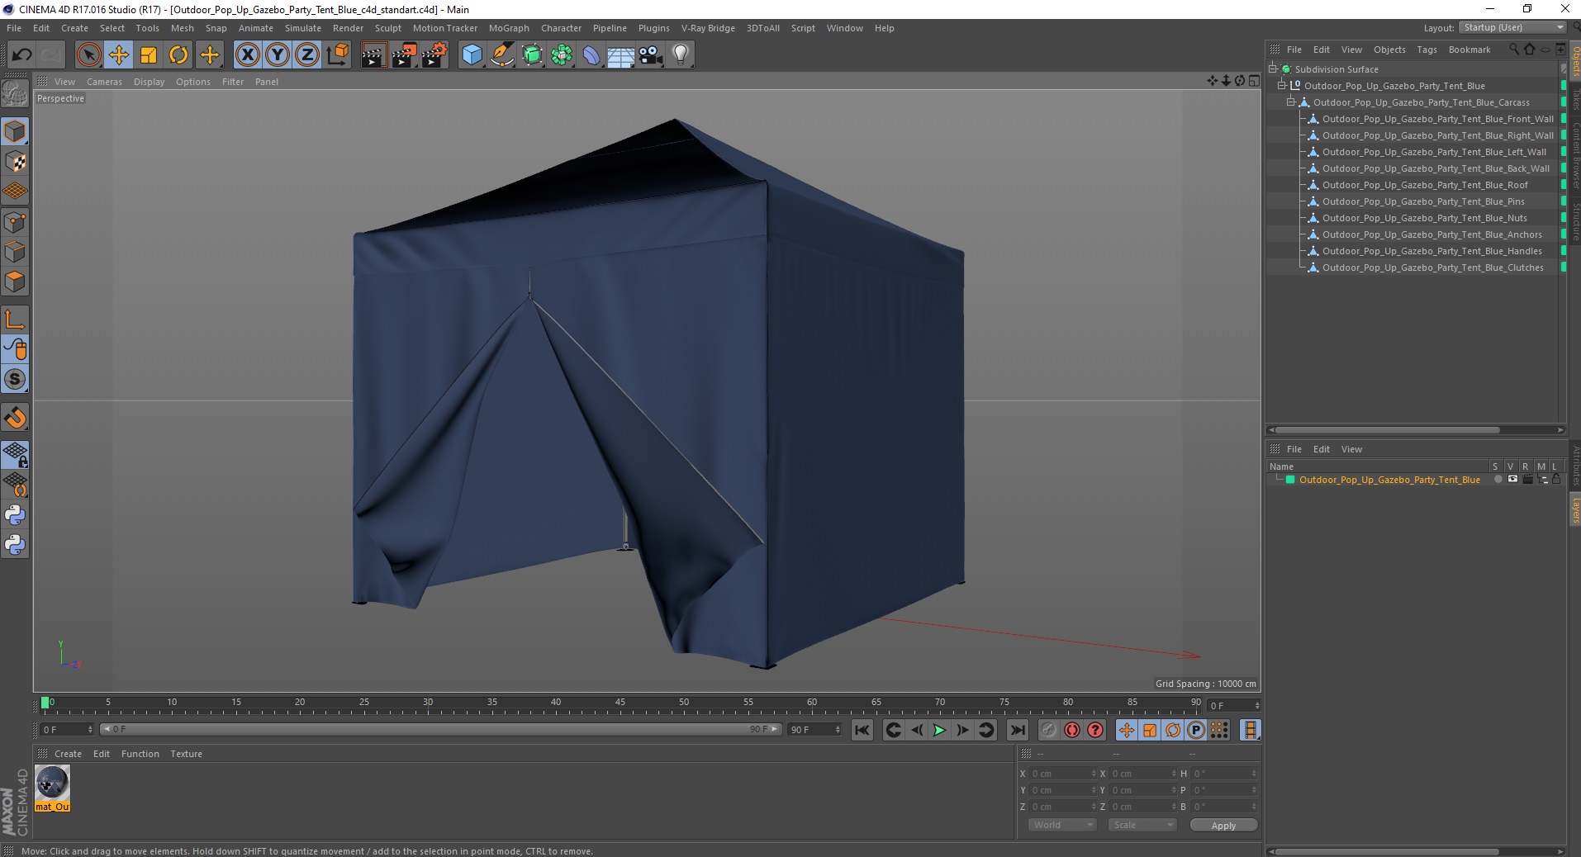Screen dimensions: 1581x857
Task: Open the MoGraph menu
Action: tap(509, 28)
